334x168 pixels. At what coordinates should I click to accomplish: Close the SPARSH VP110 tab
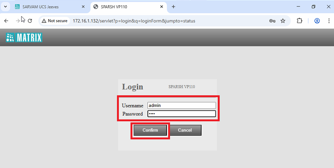[162, 7]
